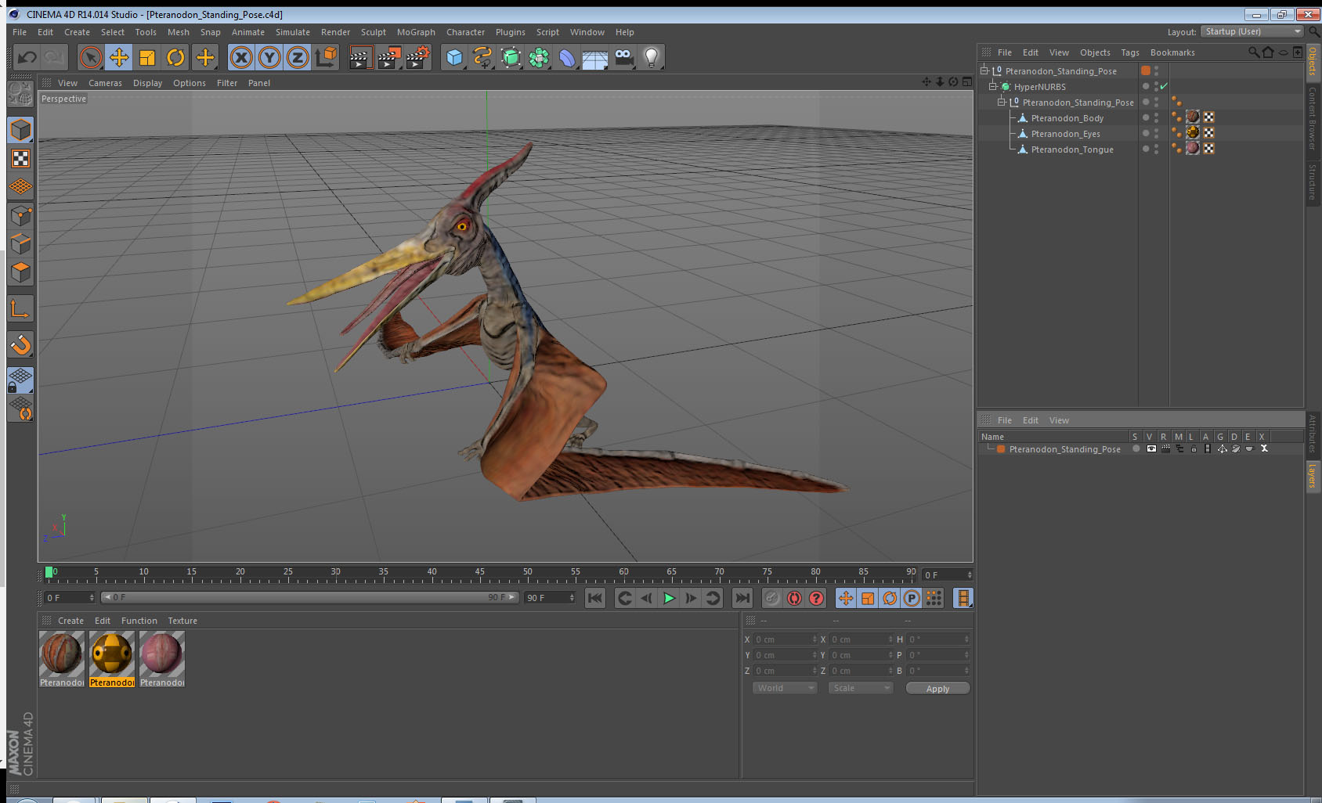Open the Scale coordinate mode dropdown
This screenshot has width=1322, height=803.
point(861,688)
